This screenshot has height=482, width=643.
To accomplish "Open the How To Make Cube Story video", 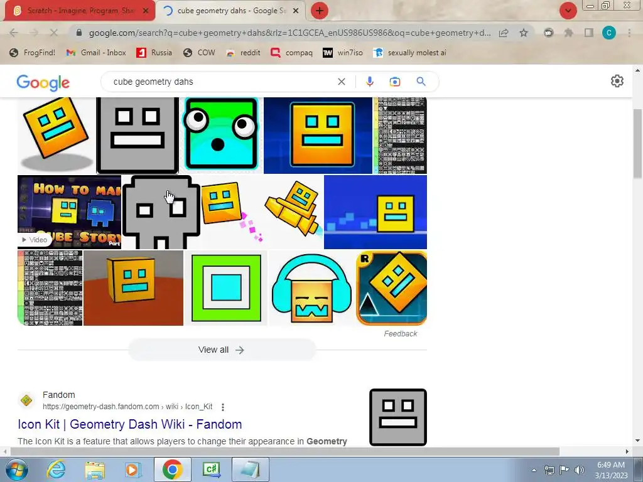I will coord(69,212).
